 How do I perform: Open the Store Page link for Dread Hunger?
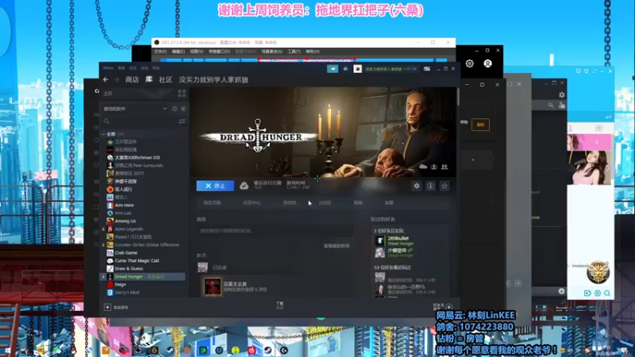pyautogui.click(x=212, y=203)
